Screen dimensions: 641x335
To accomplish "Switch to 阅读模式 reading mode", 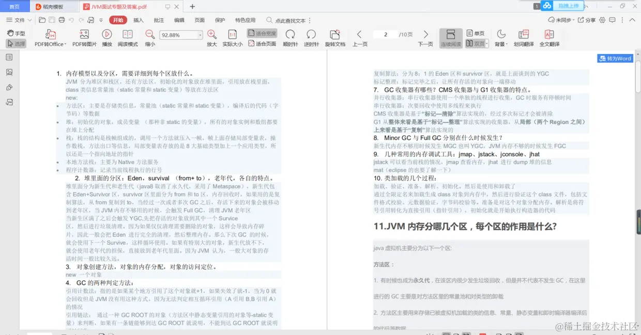I will pyautogui.click(x=128, y=38).
